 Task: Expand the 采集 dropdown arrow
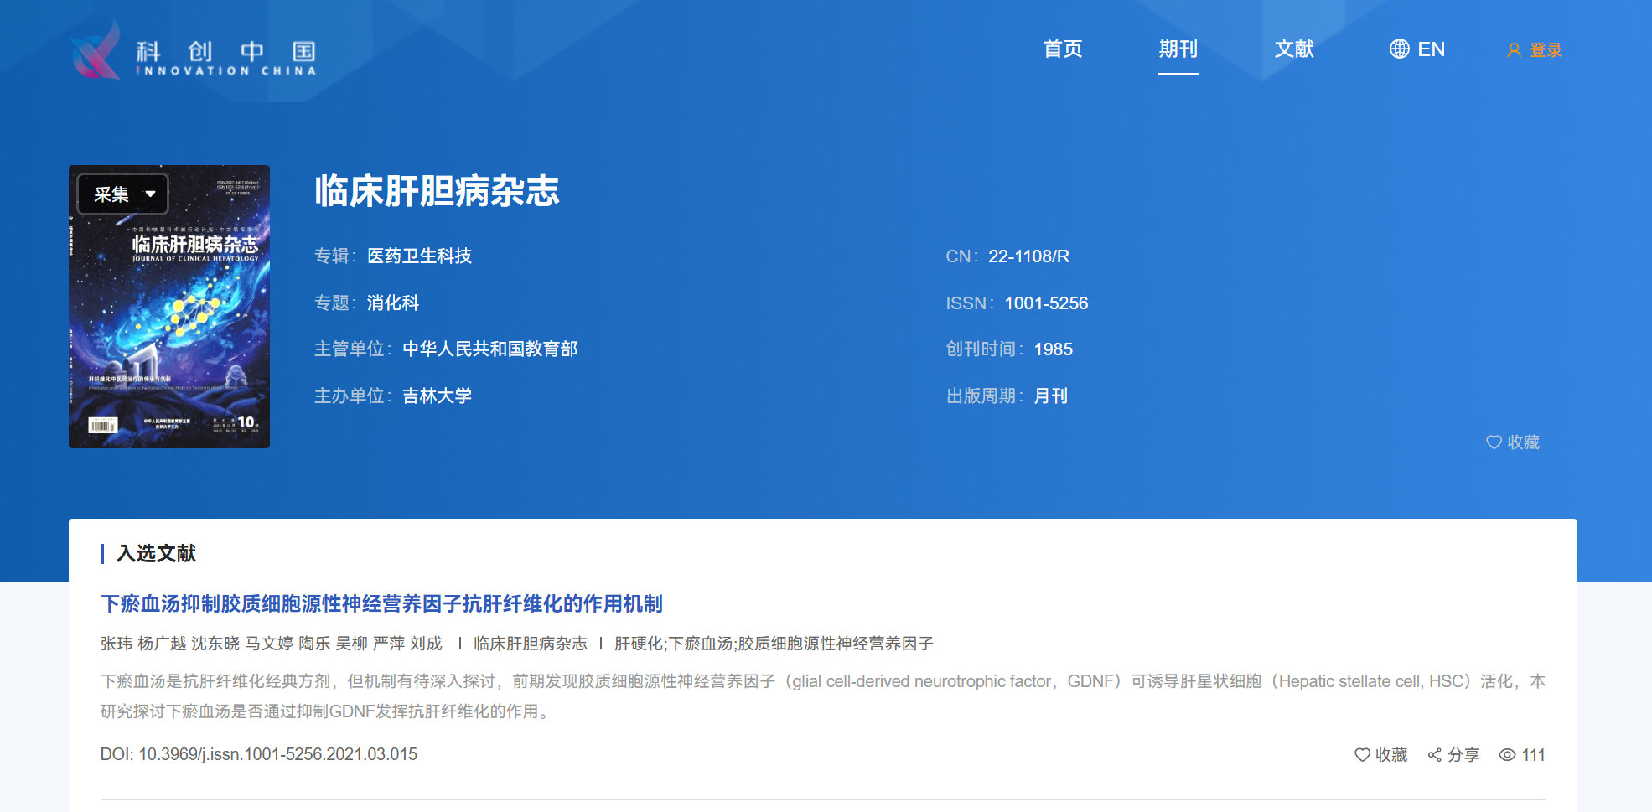tap(151, 194)
